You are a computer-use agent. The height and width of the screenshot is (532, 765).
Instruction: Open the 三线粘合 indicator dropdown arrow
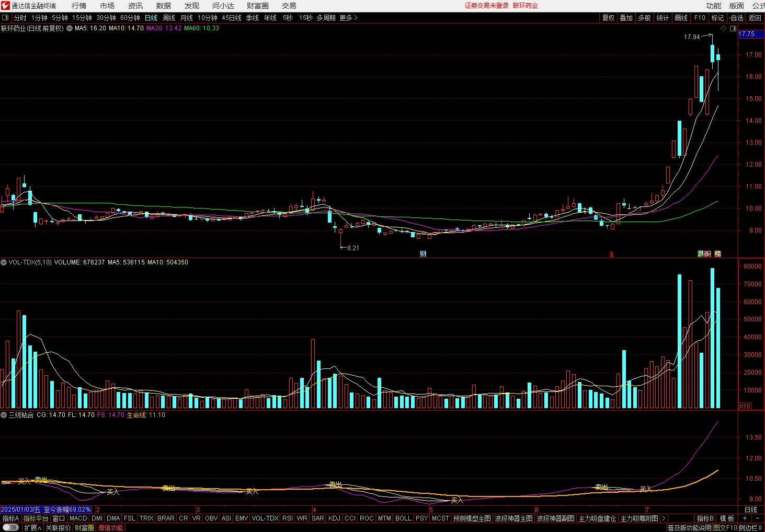tap(4, 415)
